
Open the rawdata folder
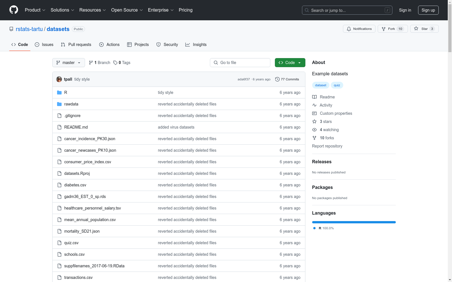[71, 104]
